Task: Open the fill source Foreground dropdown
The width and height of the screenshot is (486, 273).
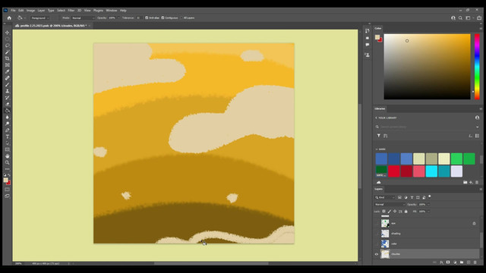Action: click(x=40, y=18)
